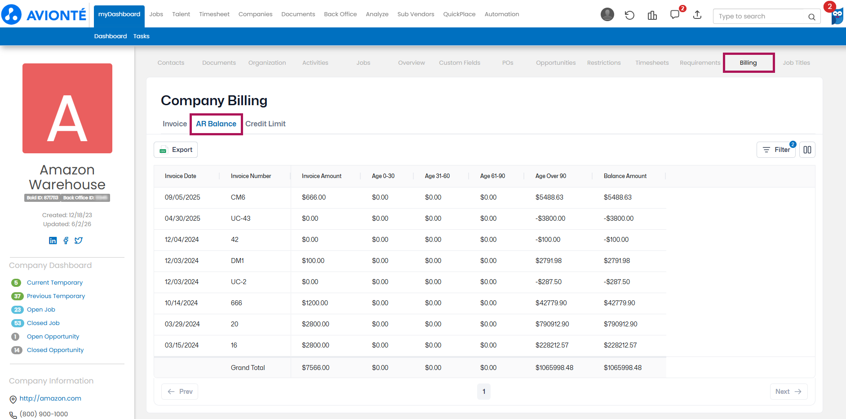
Task: Open the chat messages icon
Action: click(x=675, y=15)
